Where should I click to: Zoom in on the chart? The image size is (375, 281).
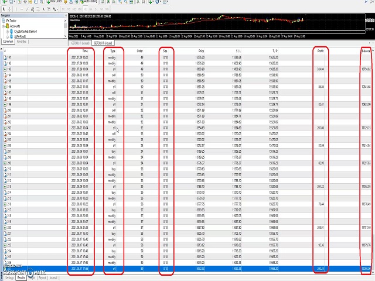click(x=120, y=2)
